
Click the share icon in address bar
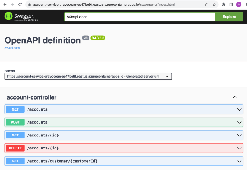[x=207, y=5]
